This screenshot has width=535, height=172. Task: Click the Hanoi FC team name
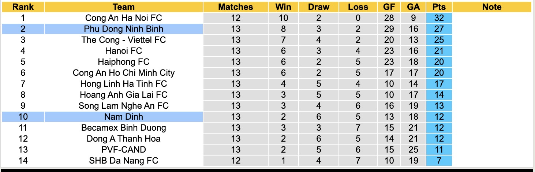pos(123,51)
